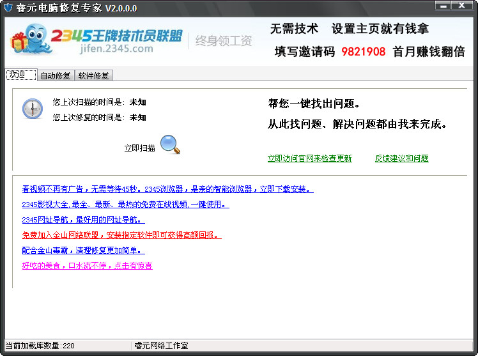This screenshot has width=478, height=356.
Task: Click banner text 无需技术 设置主页就有钱拿
Action: 350,29
